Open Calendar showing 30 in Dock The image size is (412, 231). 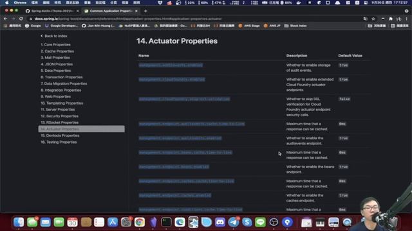72,222
